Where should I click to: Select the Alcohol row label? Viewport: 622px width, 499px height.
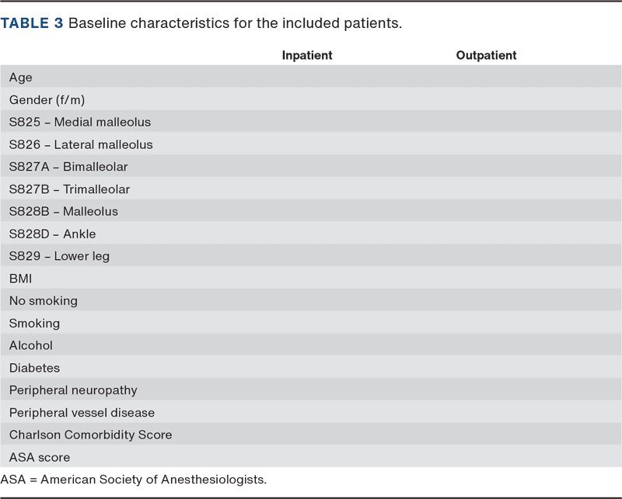tap(31, 346)
